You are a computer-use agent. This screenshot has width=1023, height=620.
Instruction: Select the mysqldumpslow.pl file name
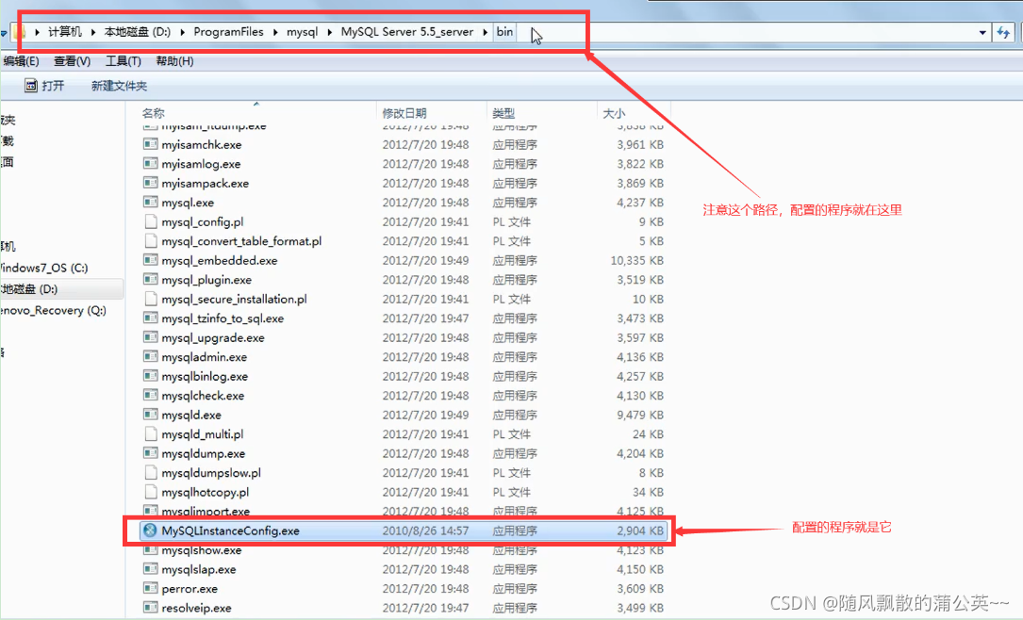click(211, 473)
